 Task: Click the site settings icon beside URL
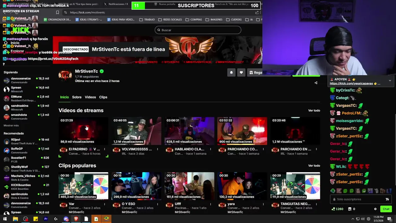pyautogui.click(x=65, y=12)
